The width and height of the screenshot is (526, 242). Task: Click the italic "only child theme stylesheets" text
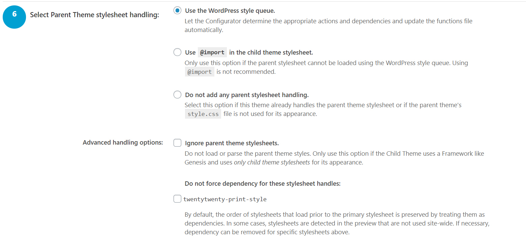pyautogui.click(x=272, y=162)
